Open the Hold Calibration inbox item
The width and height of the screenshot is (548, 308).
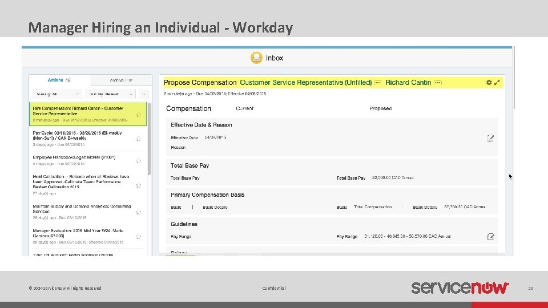tap(87, 185)
